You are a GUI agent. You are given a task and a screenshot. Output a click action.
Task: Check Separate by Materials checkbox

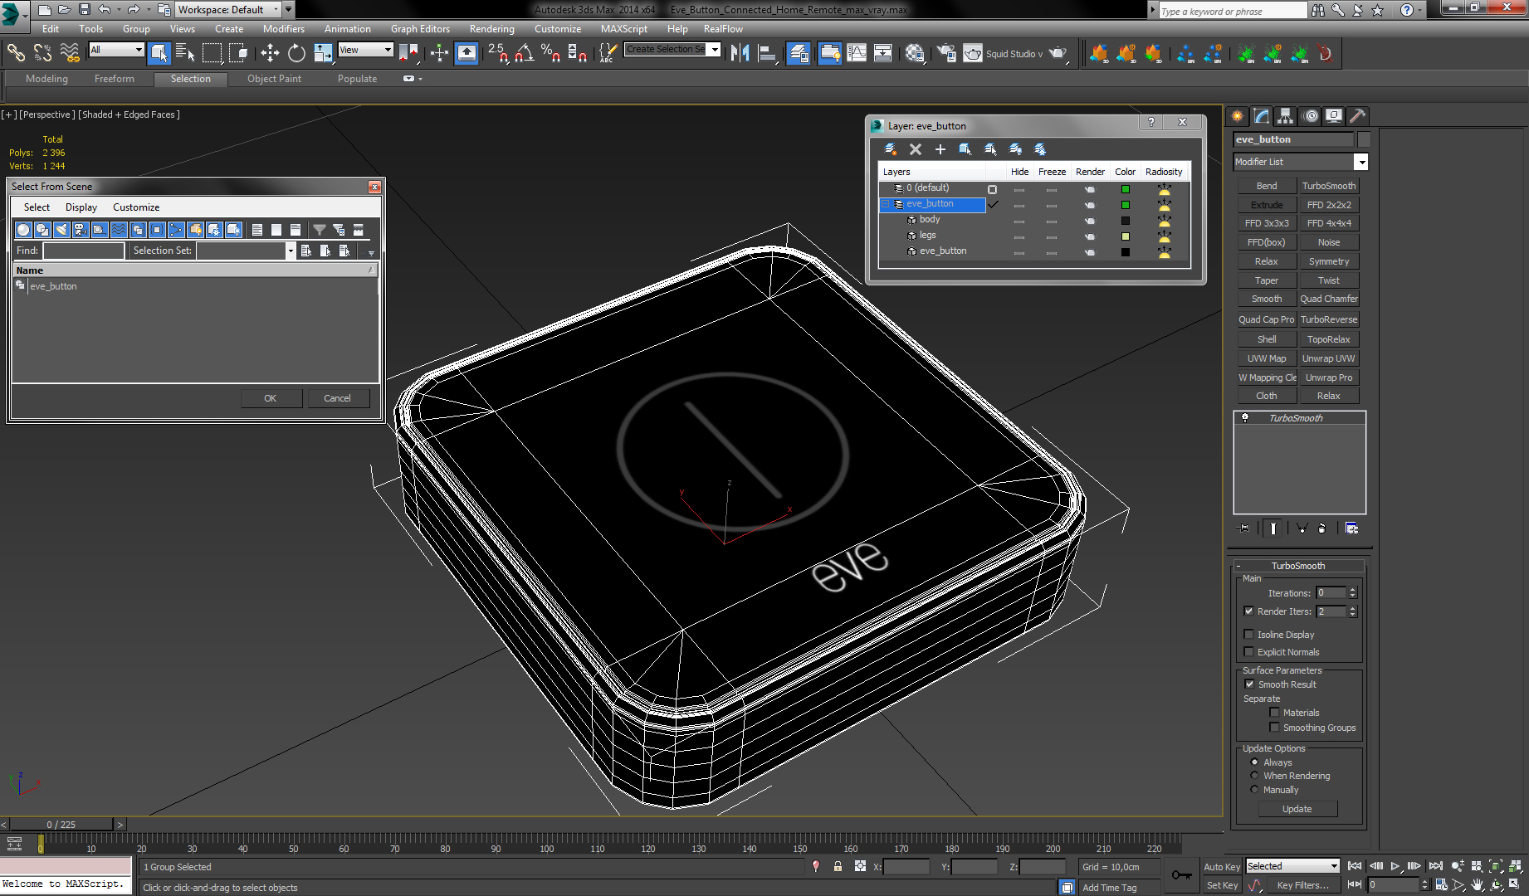1274,713
